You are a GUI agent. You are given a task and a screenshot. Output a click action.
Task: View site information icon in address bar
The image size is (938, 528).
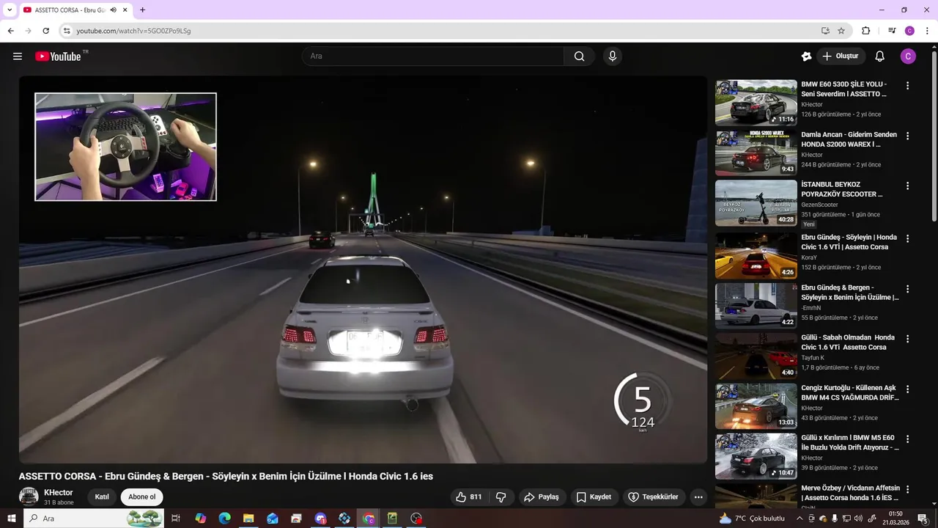click(x=67, y=31)
